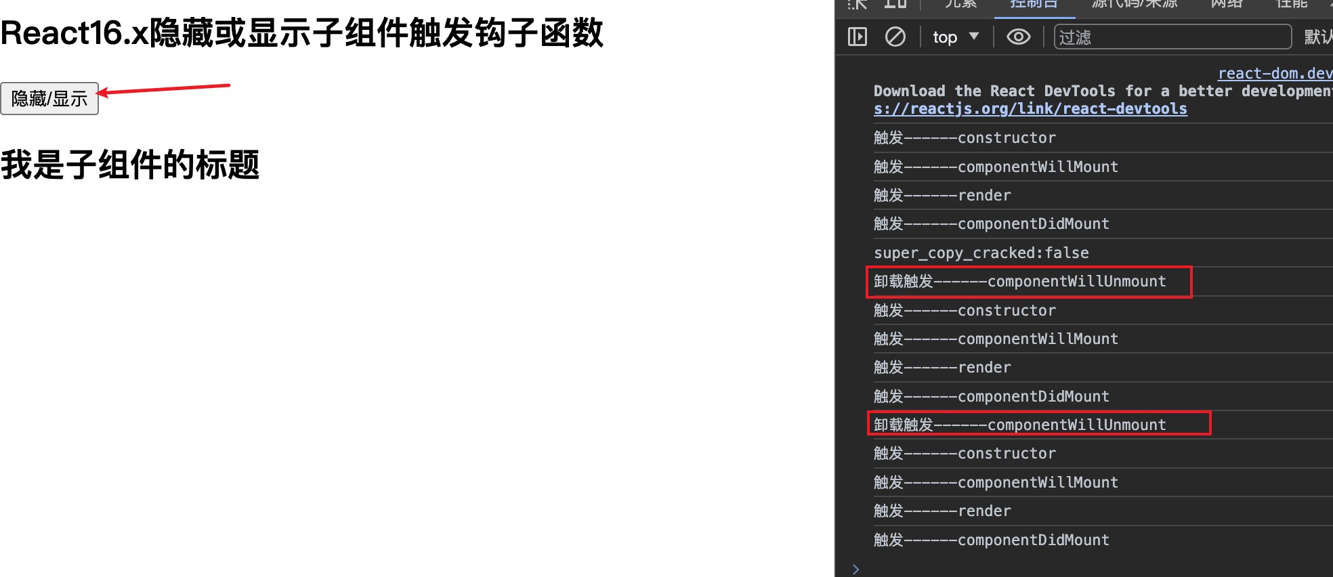Select the last 触发-------componentWillMount log entry
1333x577 pixels.
click(996, 482)
